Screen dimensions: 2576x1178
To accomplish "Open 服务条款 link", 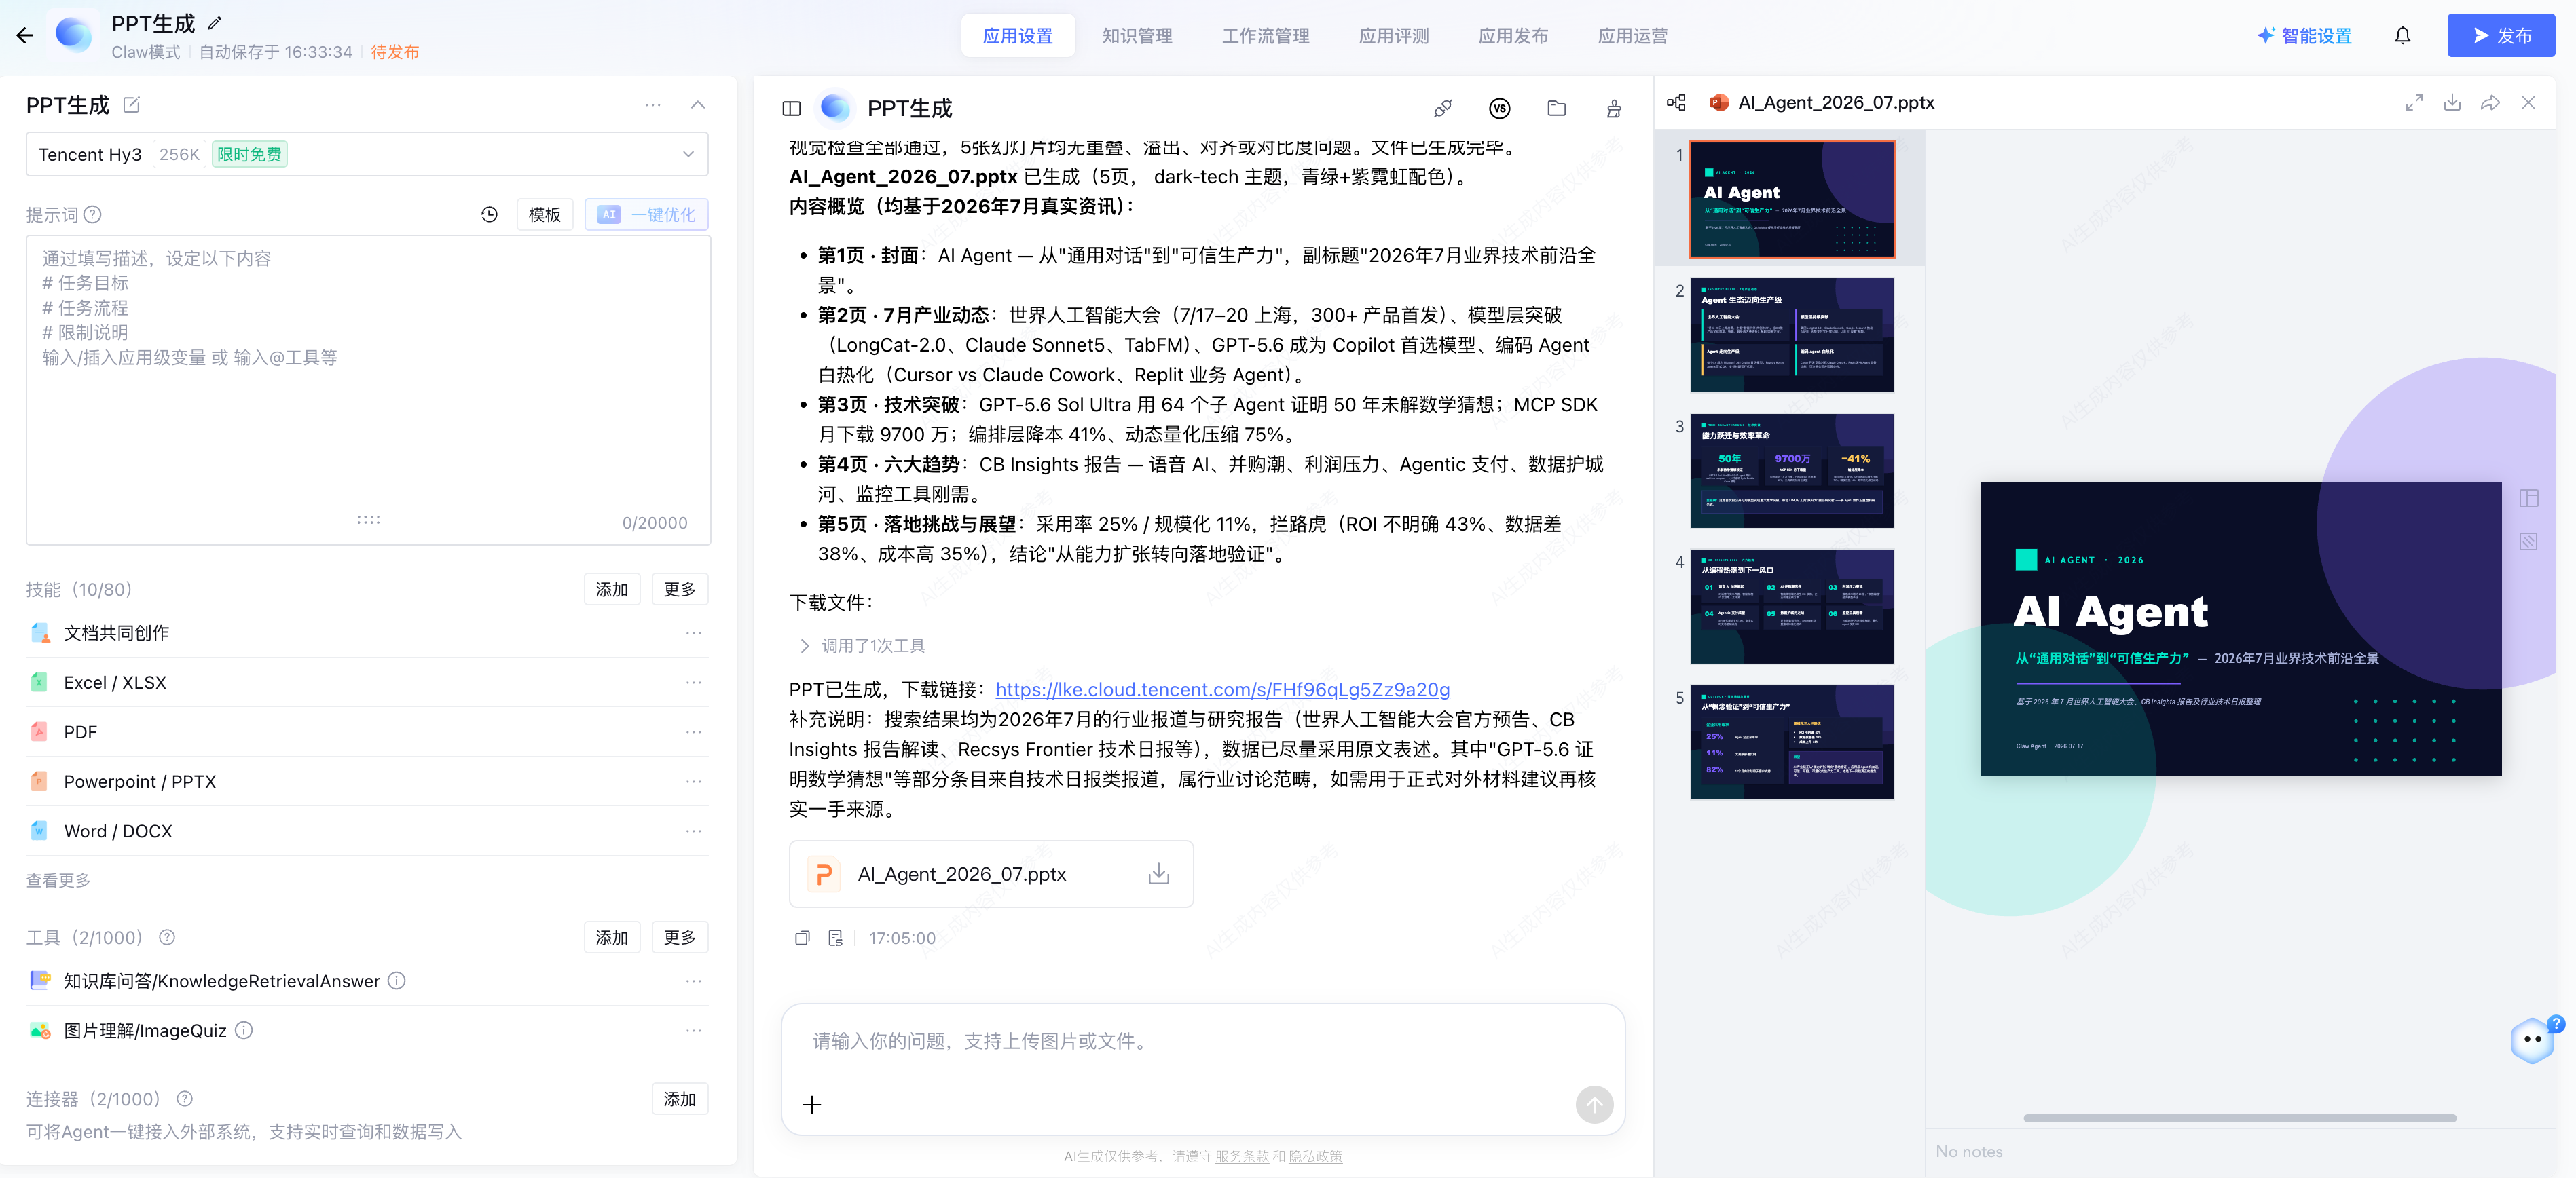I will click(1241, 1157).
